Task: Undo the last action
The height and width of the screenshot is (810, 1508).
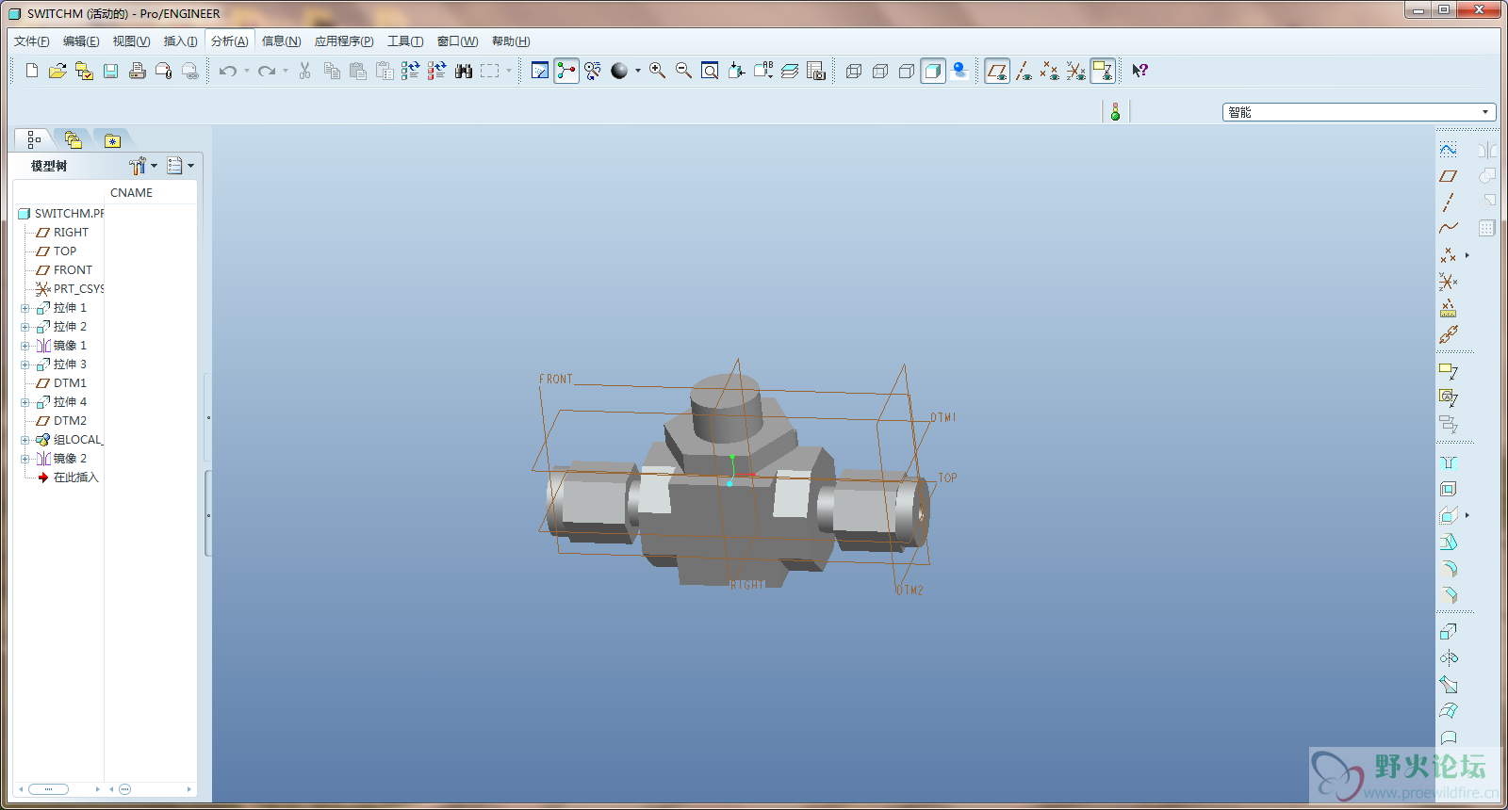Action: (227, 71)
